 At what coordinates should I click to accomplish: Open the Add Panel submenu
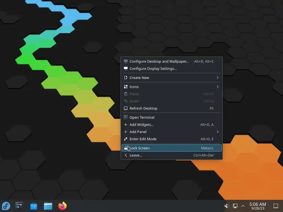(x=171, y=132)
